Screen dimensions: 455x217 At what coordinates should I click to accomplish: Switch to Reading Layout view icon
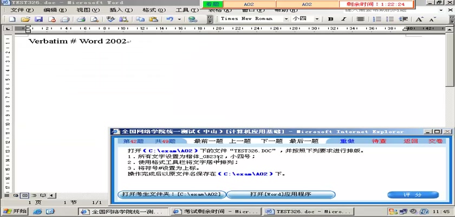point(43,195)
